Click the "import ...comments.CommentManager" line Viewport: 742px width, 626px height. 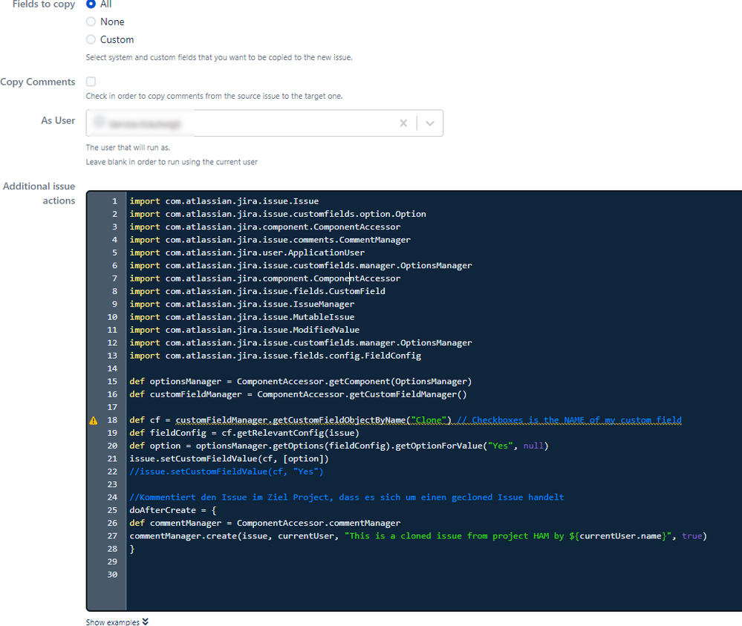(x=270, y=240)
